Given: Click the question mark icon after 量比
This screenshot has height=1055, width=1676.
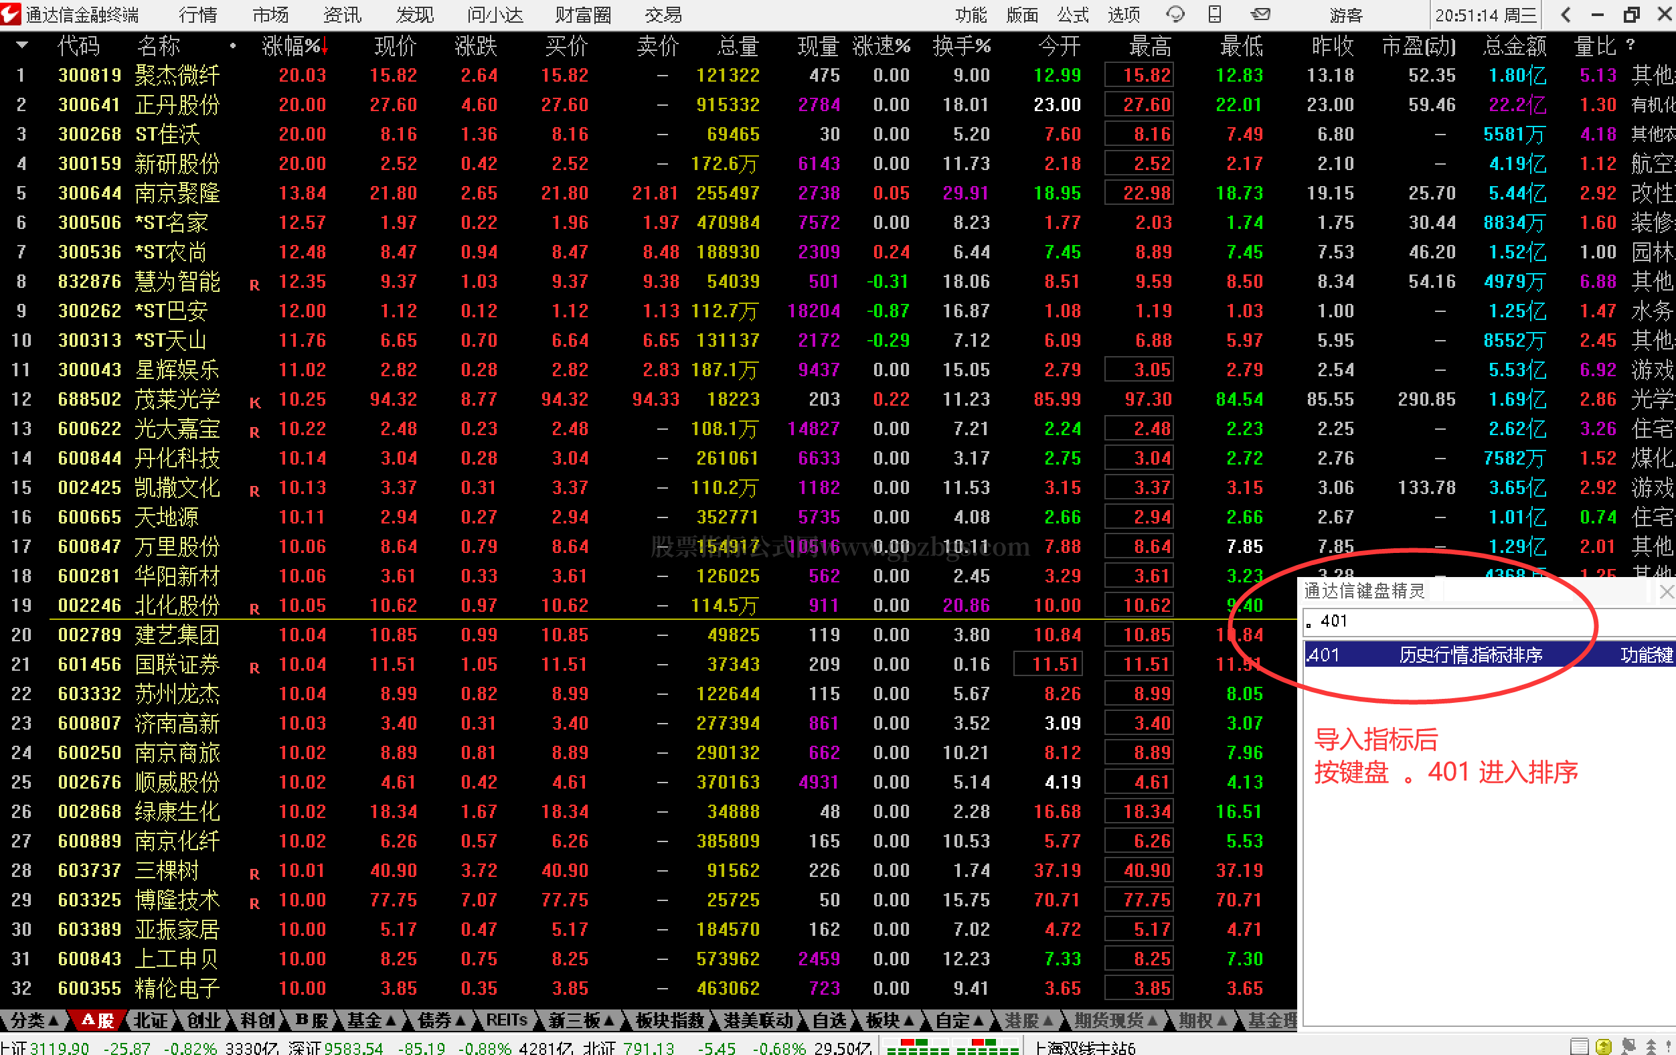Looking at the screenshot, I should point(1630,46).
